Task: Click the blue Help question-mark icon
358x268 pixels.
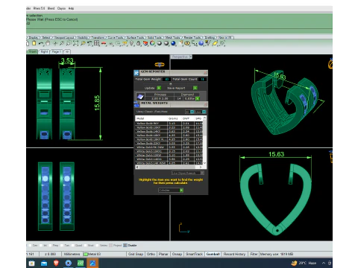Action: pos(201,43)
